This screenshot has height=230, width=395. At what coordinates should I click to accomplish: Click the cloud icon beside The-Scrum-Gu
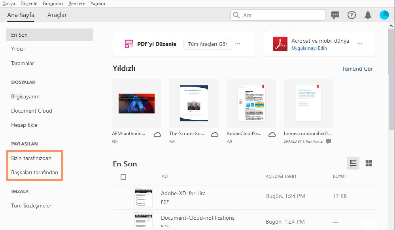click(x=215, y=135)
